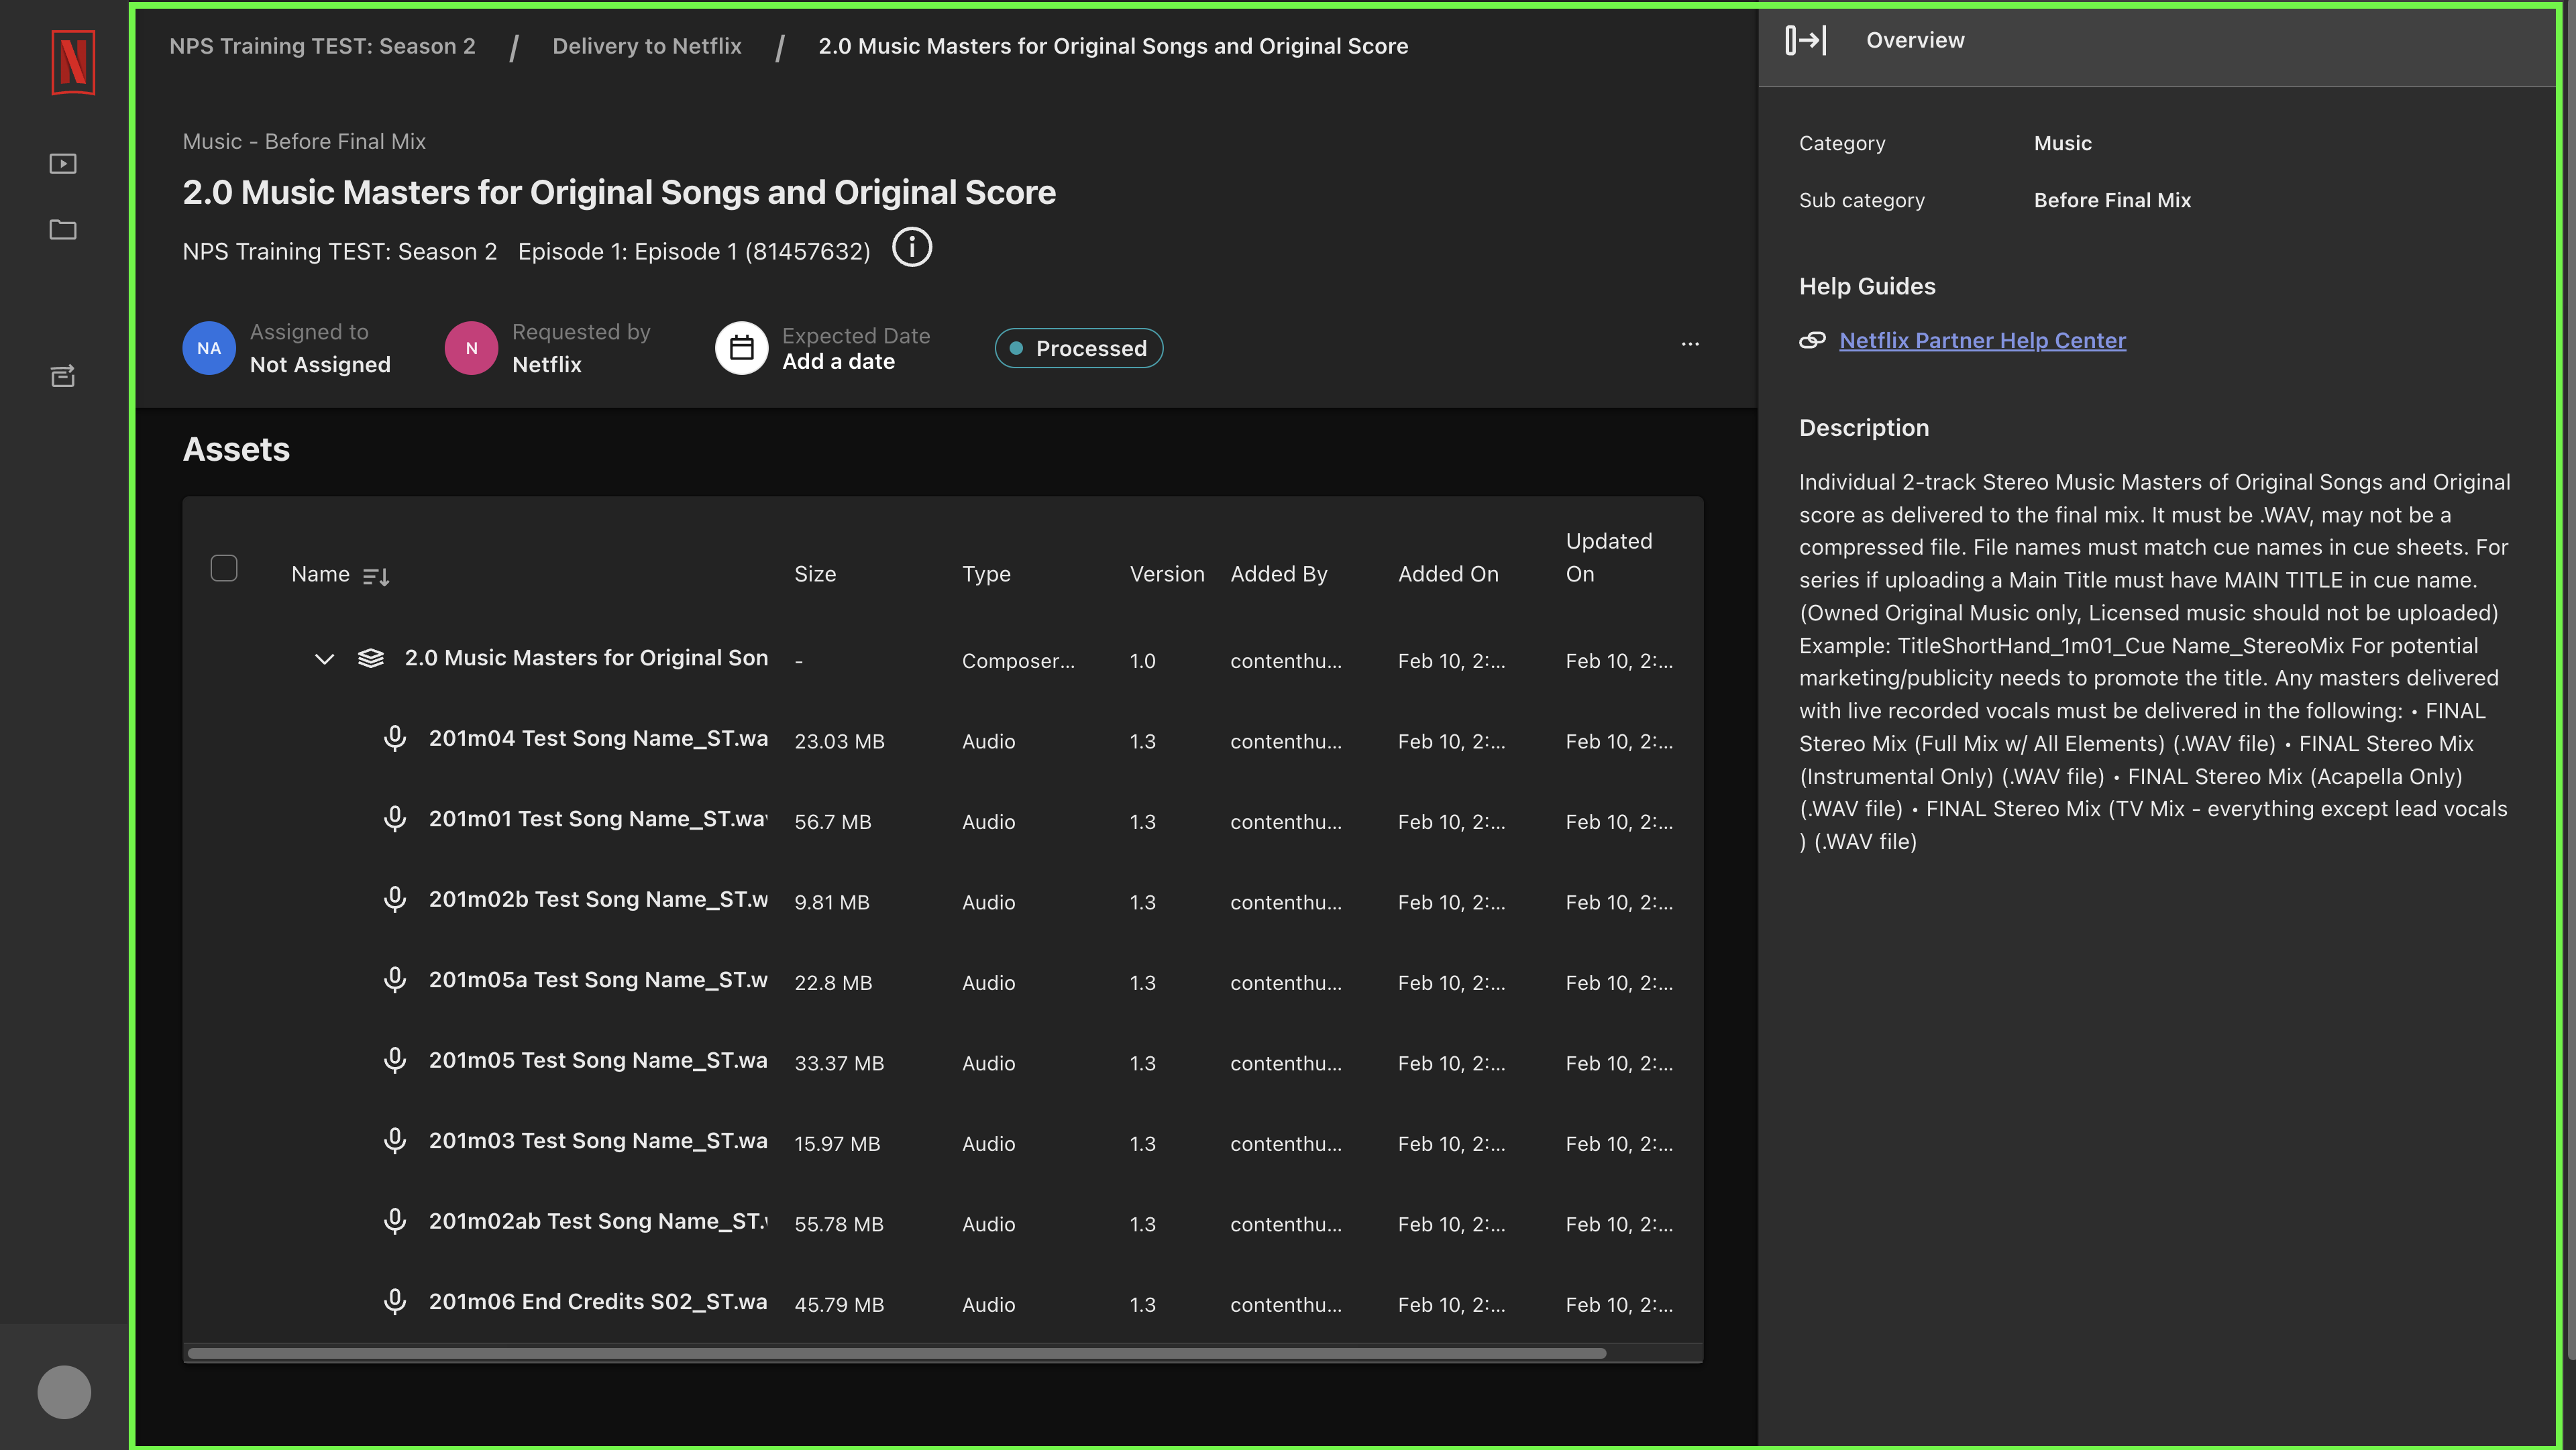
Task: Click the link icon beside Help Center
Action: point(1812,340)
